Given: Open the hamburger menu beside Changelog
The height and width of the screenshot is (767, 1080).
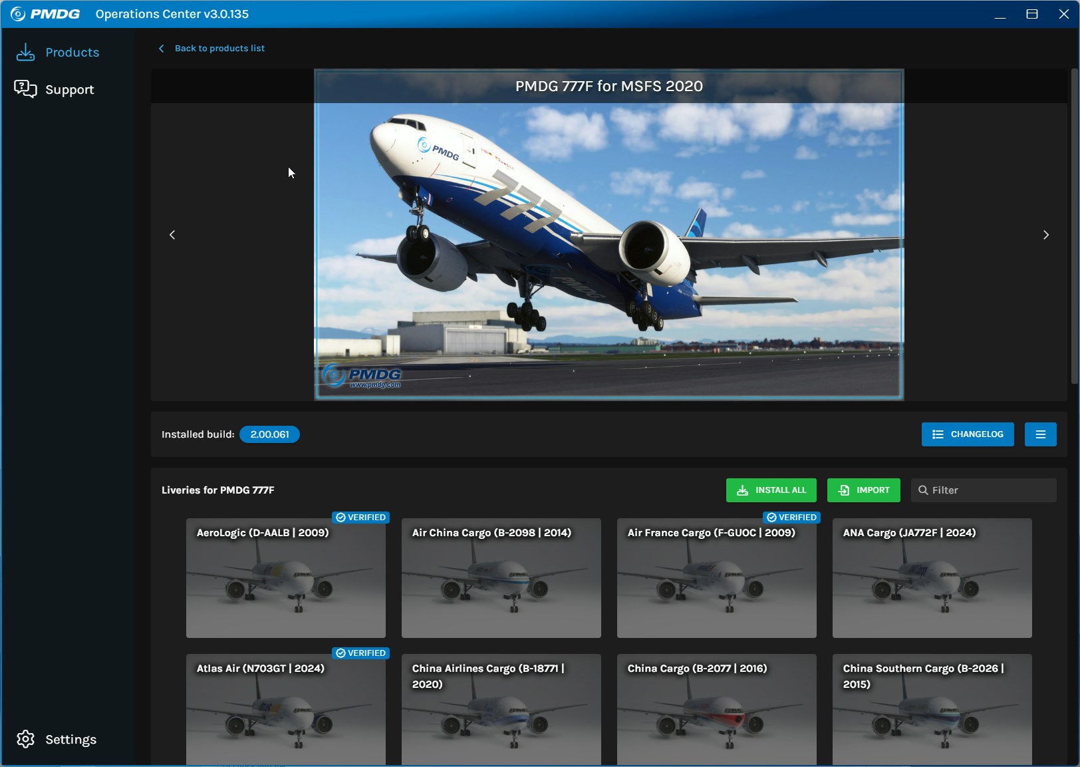Looking at the screenshot, I should [1040, 434].
